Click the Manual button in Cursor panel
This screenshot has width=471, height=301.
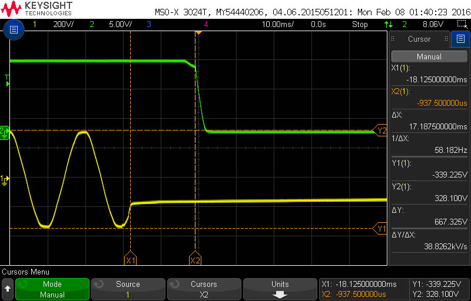[x=429, y=56]
